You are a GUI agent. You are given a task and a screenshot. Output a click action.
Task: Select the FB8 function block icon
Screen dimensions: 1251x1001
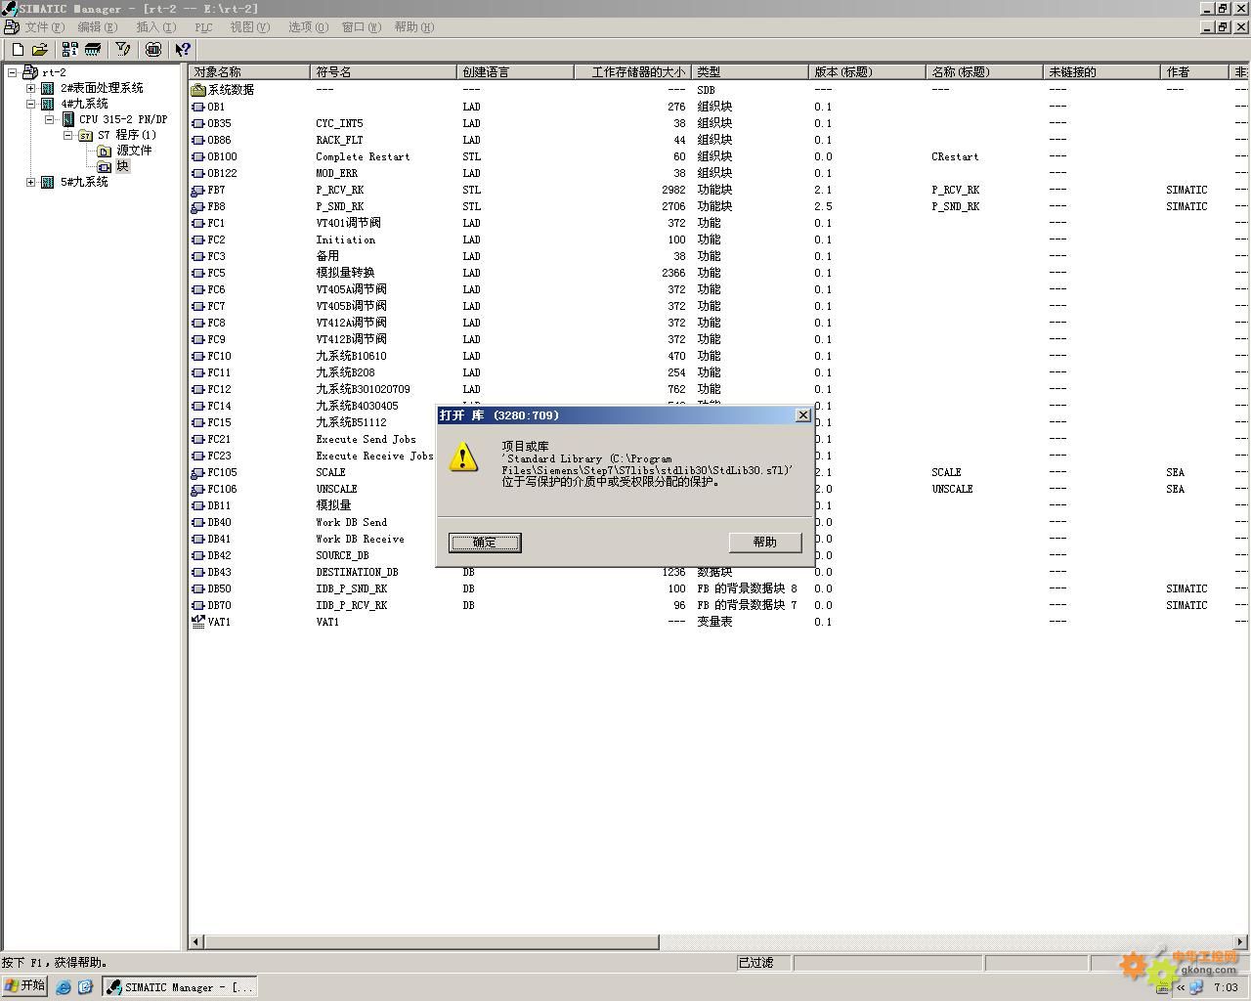[198, 206]
